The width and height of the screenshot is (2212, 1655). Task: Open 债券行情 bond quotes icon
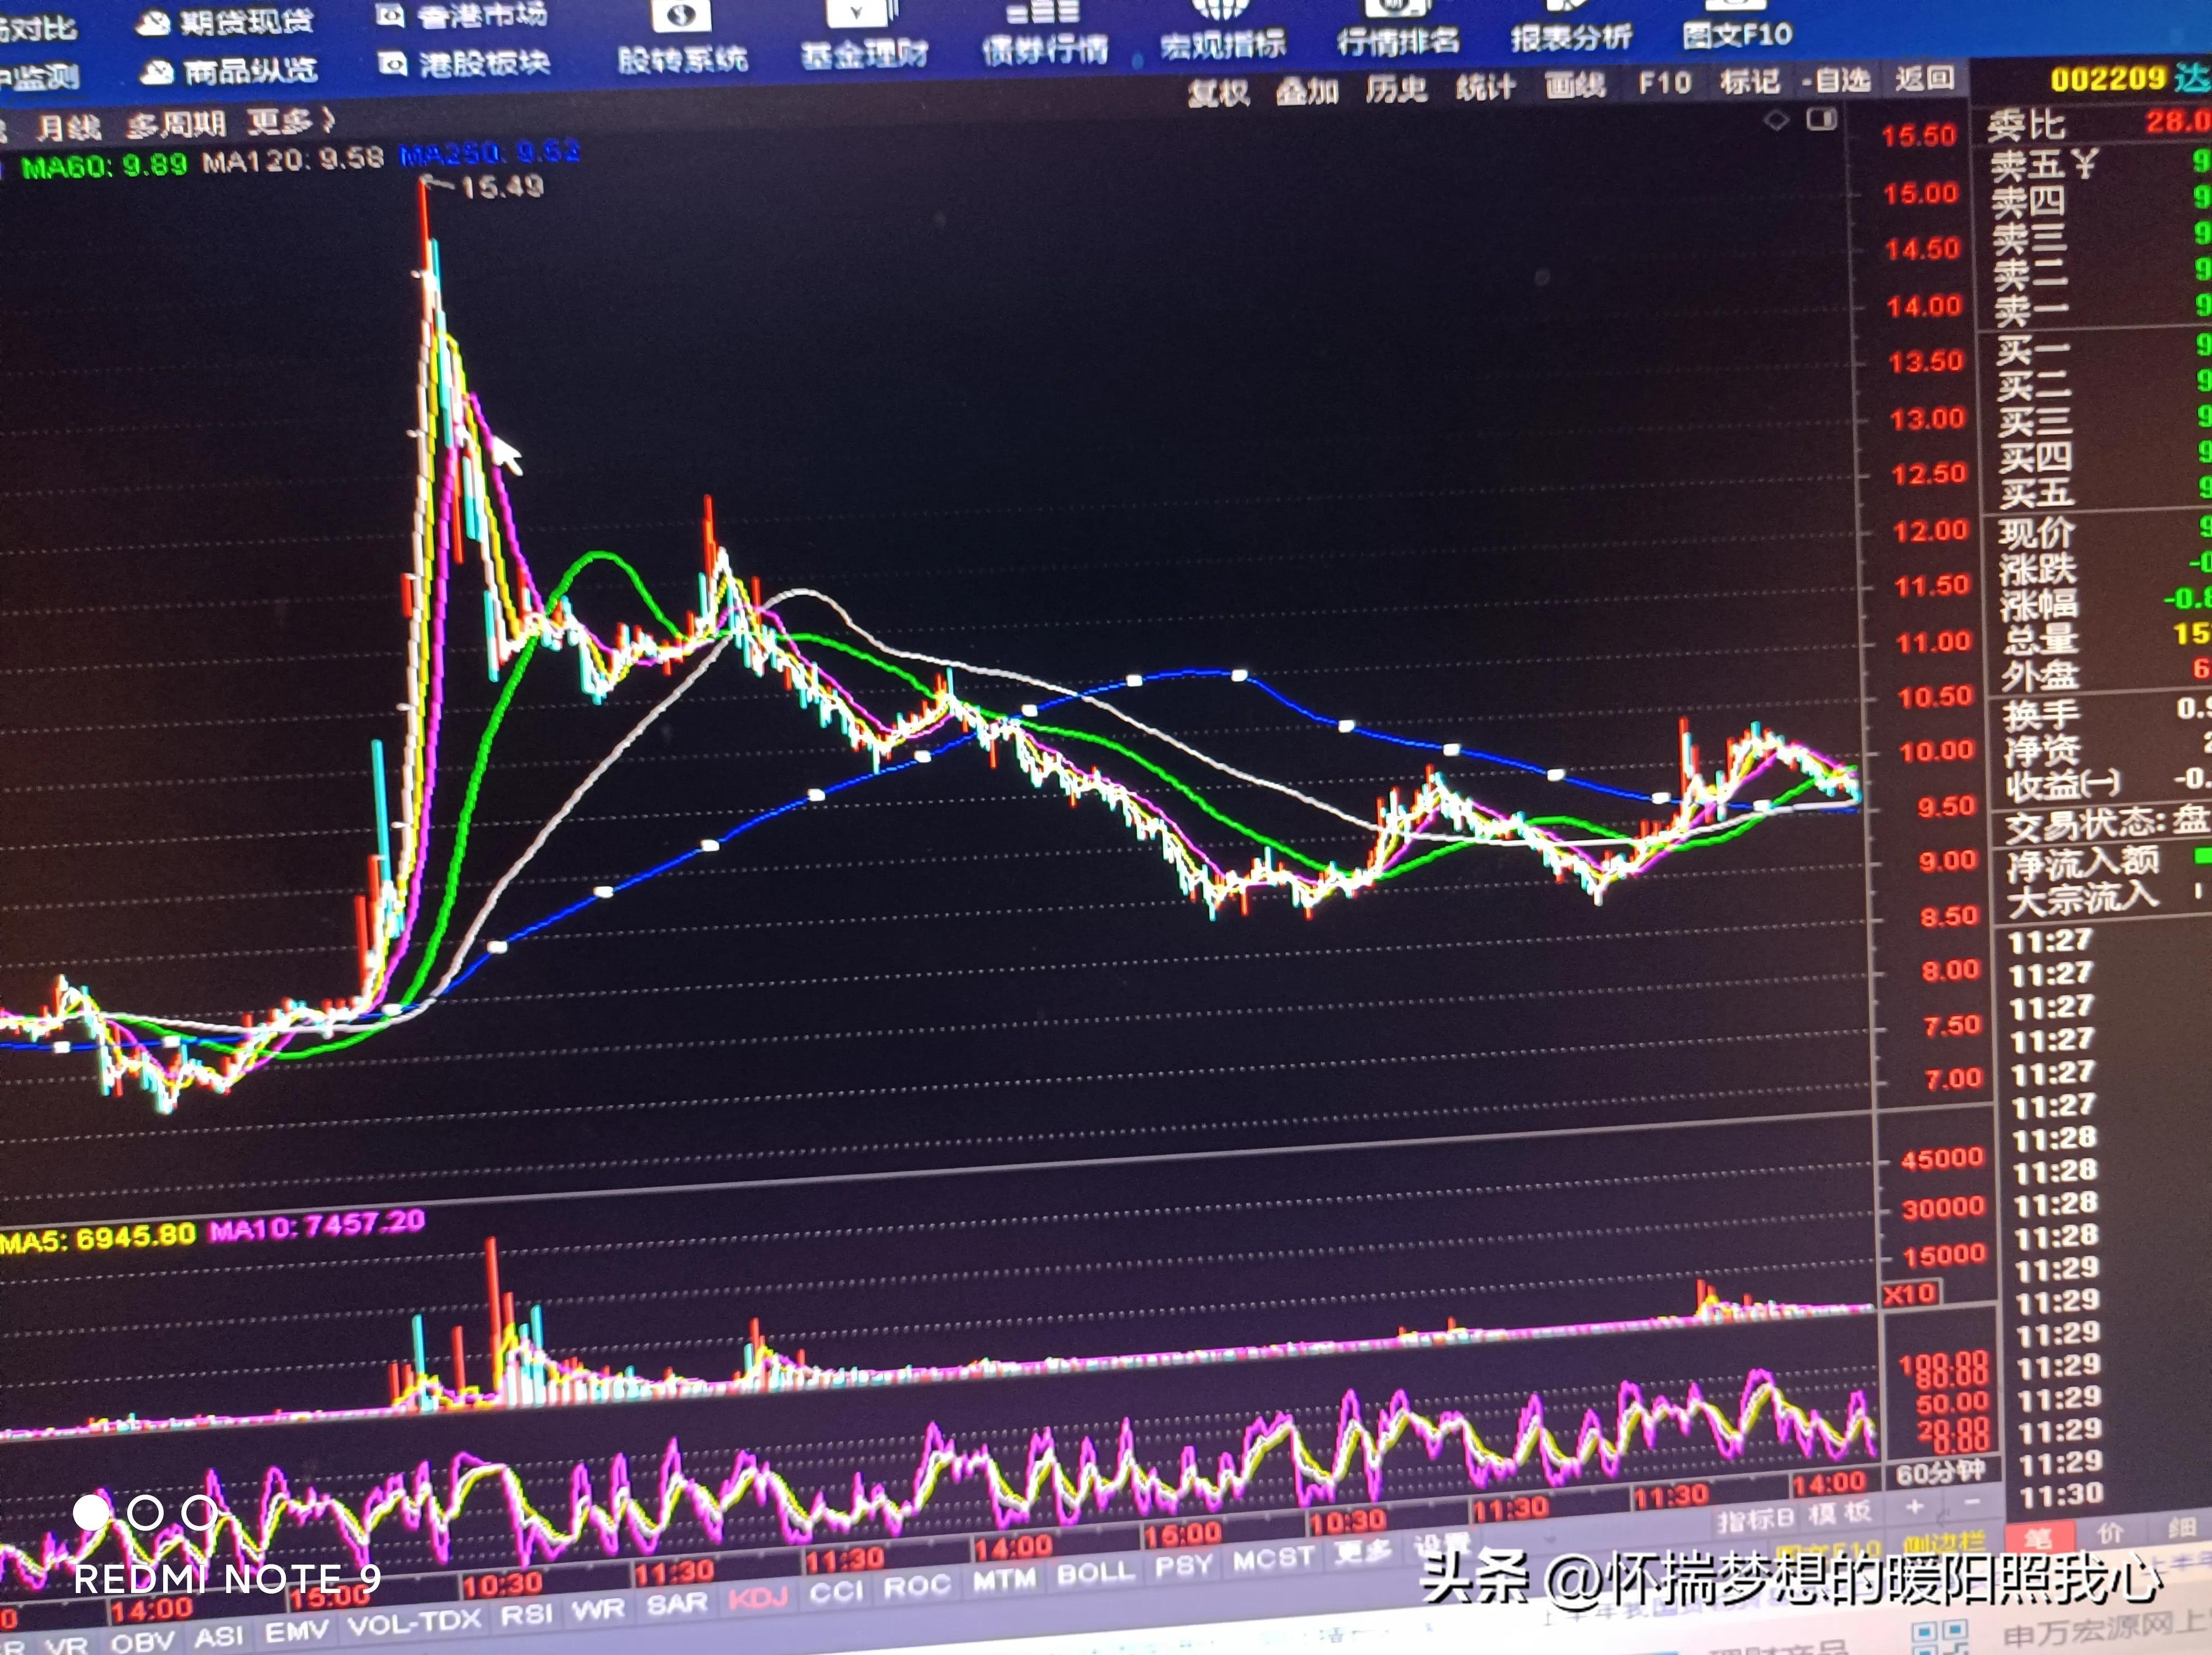point(1044,34)
